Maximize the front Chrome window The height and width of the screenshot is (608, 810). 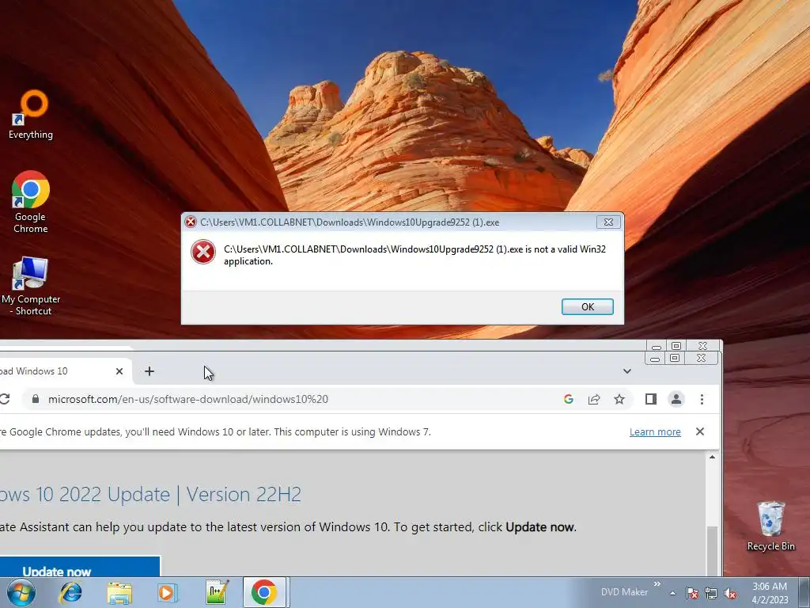click(x=675, y=358)
